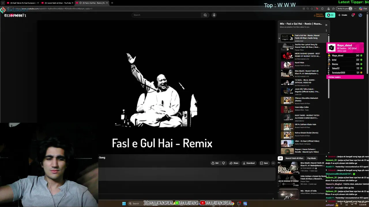
Task: Switch to nusrat fateh ali khan tab
Action: coord(58,3)
